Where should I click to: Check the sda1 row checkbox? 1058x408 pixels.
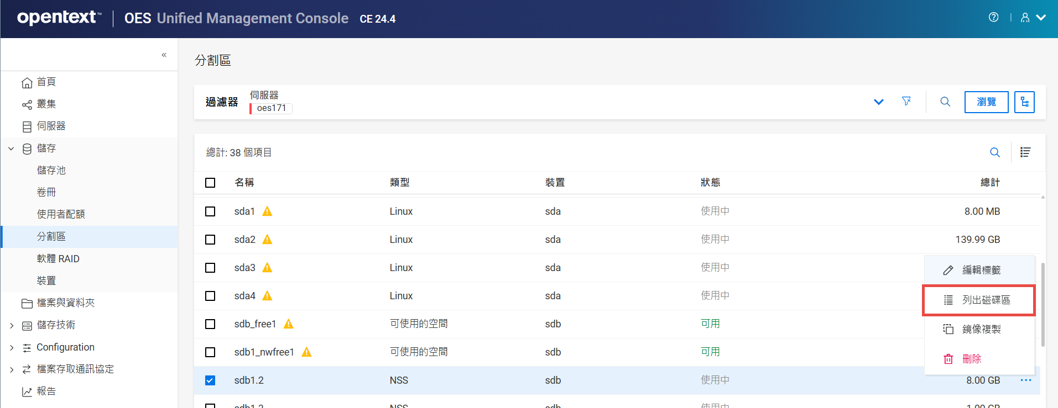pyautogui.click(x=210, y=211)
